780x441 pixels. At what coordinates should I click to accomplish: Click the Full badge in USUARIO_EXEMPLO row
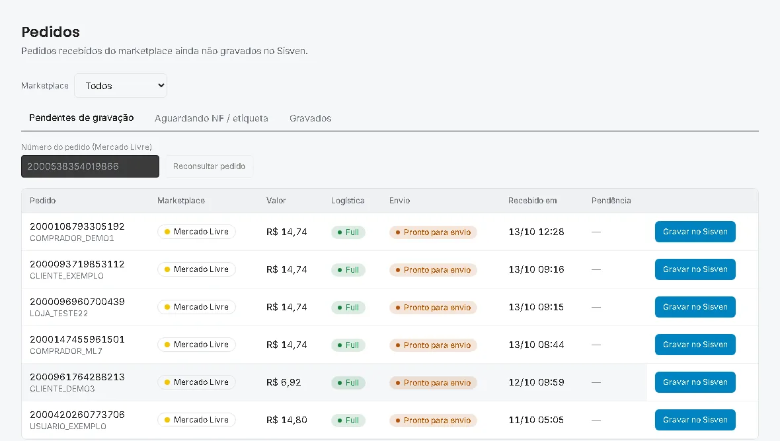coord(348,420)
